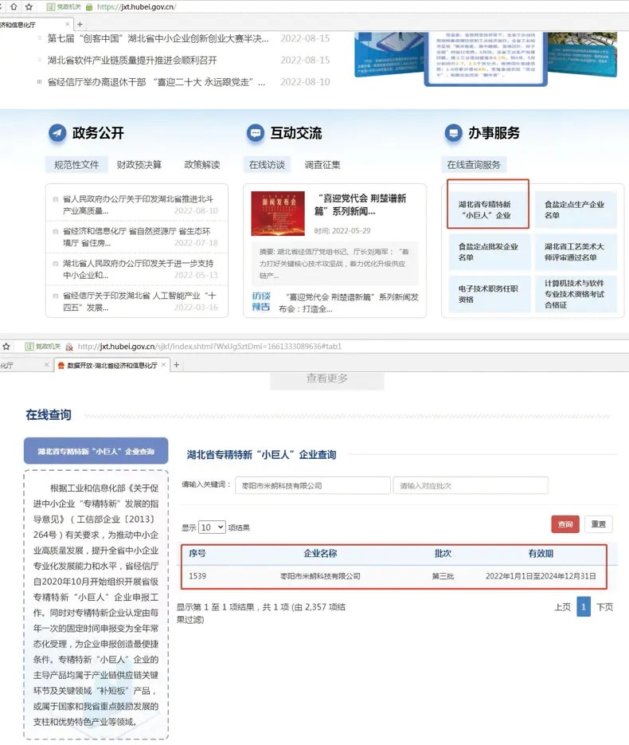The width and height of the screenshot is (629, 745).
Task: Open 省人民政府办公厅关于印发湖北省推进北斗 document
Action: [x=139, y=205]
